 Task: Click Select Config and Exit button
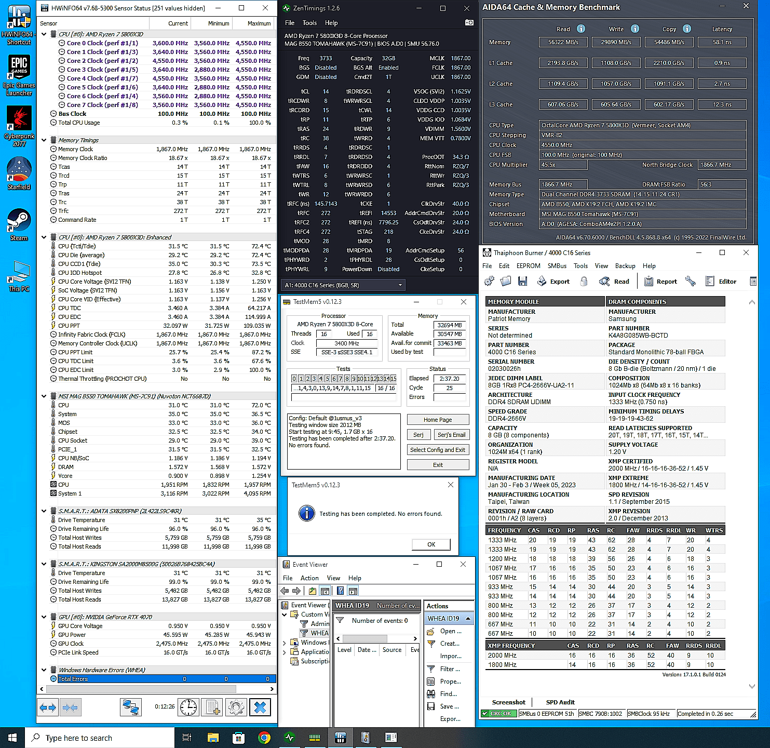point(438,450)
